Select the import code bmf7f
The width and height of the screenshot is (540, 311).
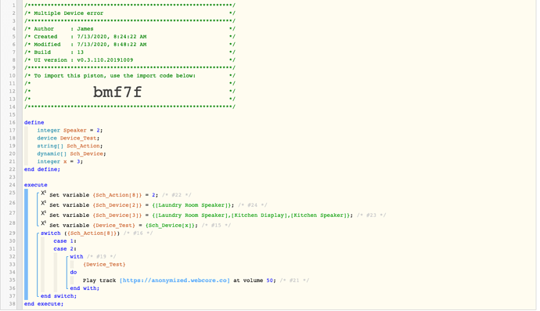tap(117, 92)
